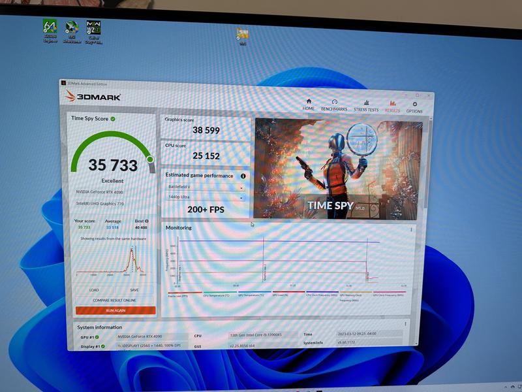Toggle the CPU Clock Frequency legend item

pos(322,295)
